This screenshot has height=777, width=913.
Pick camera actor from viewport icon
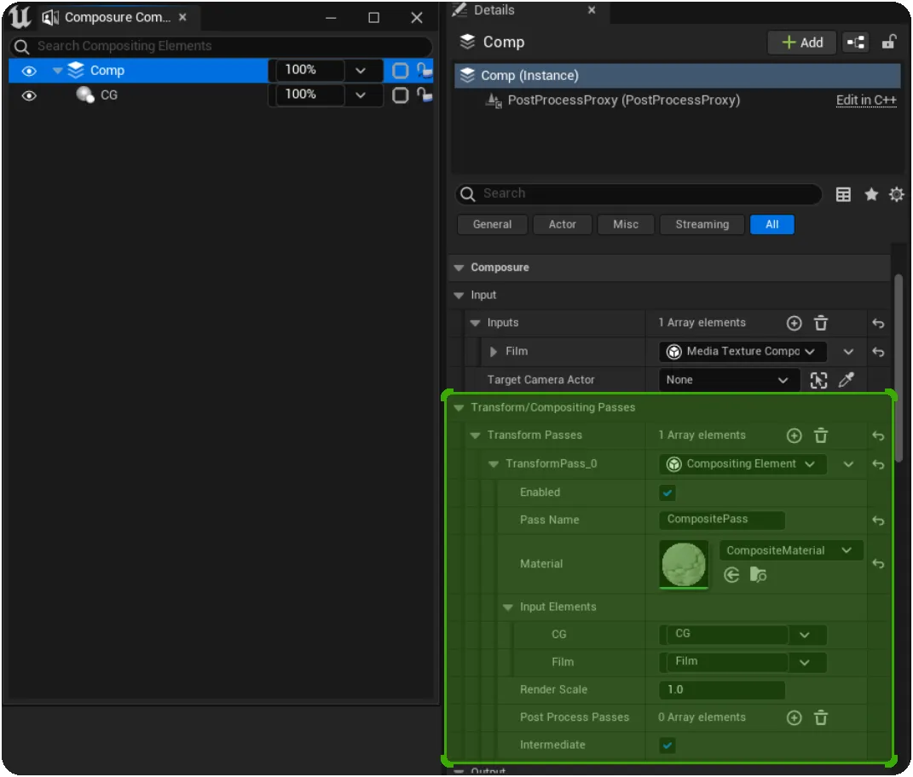click(818, 381)
